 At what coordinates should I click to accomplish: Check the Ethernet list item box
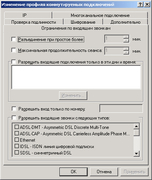click(x=17, y=139)
